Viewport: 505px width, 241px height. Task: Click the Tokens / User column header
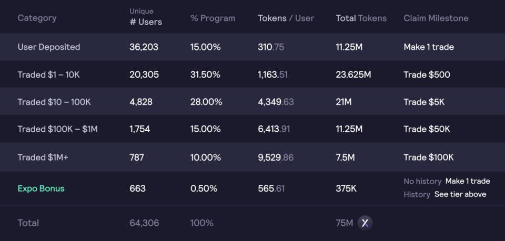(x=286, y=18)
